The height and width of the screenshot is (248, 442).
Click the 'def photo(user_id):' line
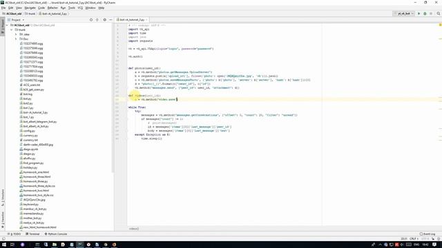click(x=144, y=68)
